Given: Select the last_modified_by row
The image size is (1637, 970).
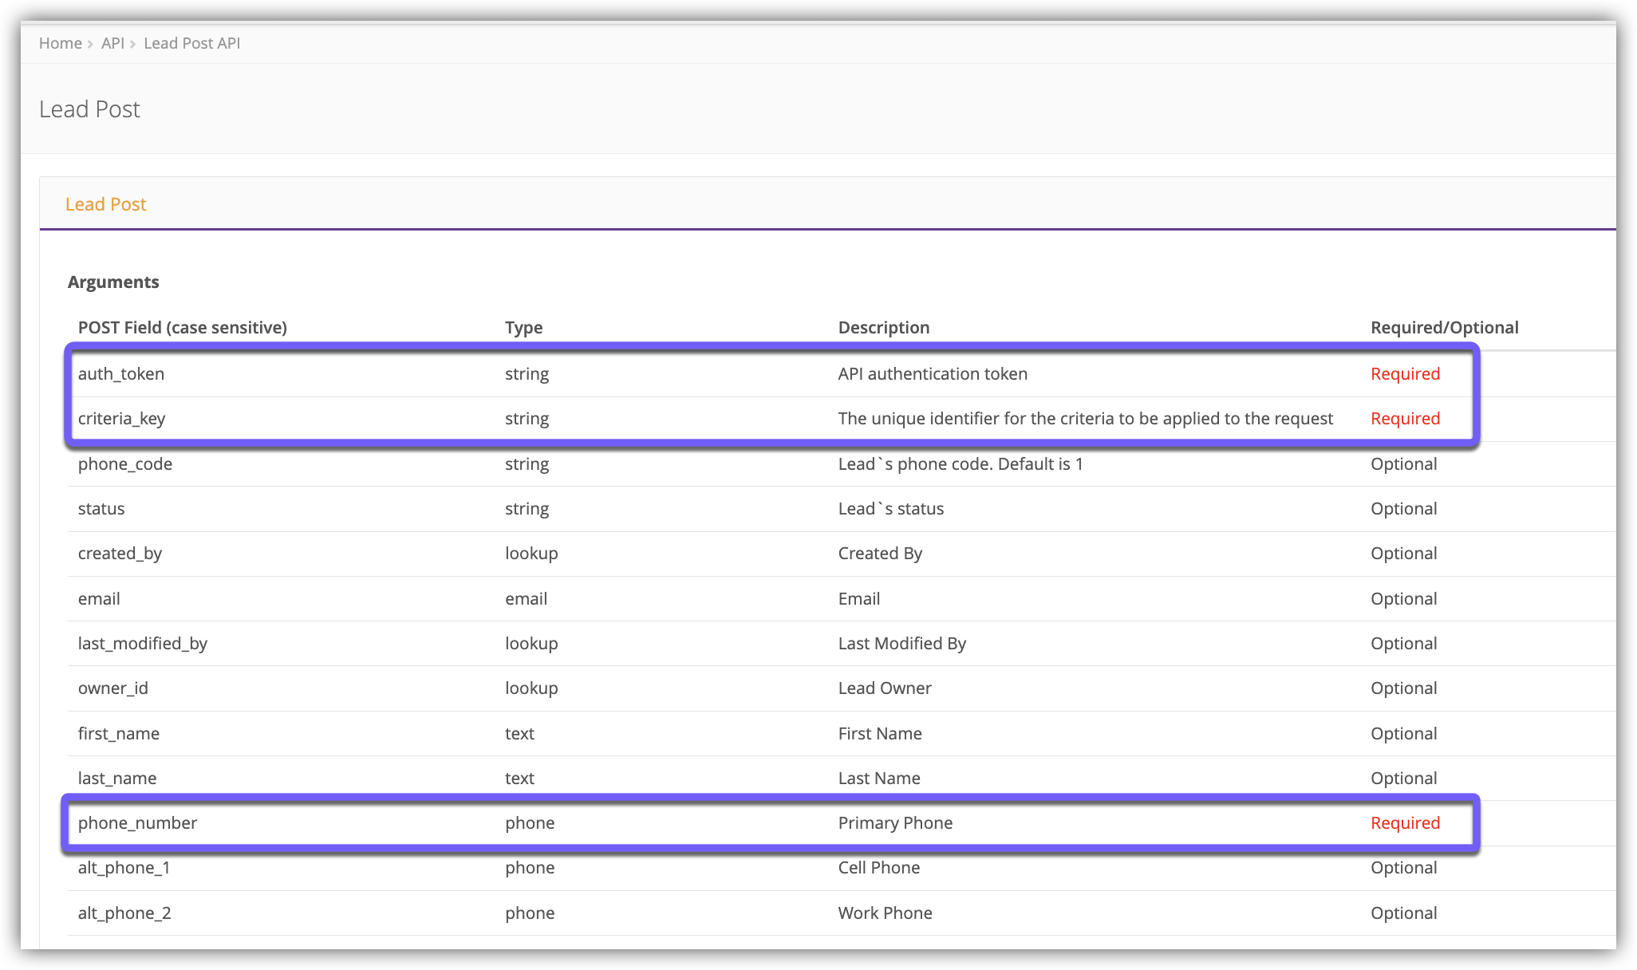Looking at the screenshot, I should point(143,644).
